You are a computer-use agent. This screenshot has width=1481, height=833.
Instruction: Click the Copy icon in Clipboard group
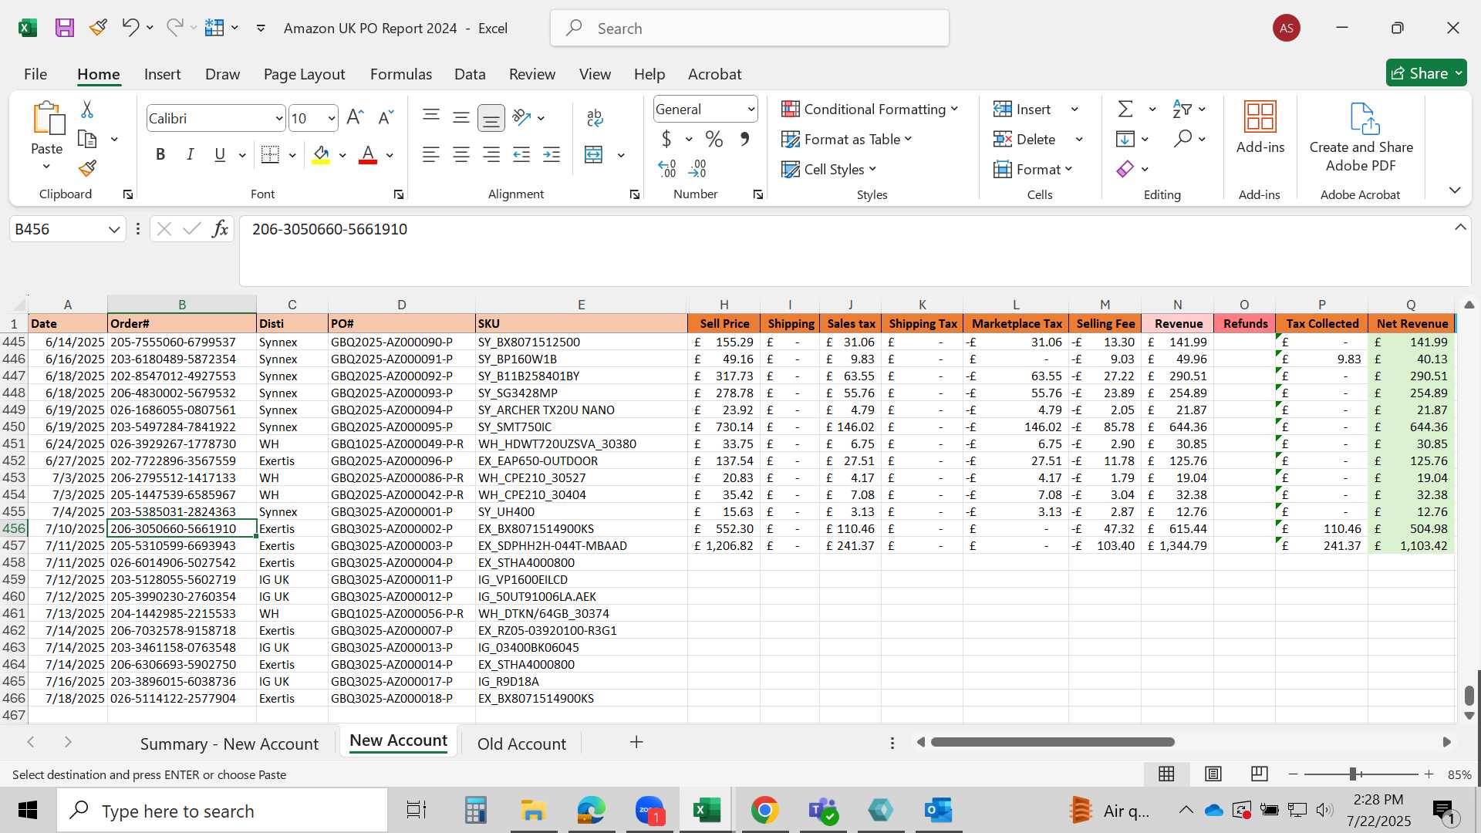pyautogui.click(x=87, y=140)
